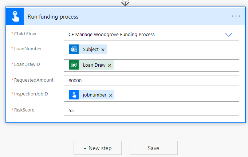Select the Subject dynamic content token
Viewport: 248px width, 157px height.
pyautogui.click(x=91, y=50)
